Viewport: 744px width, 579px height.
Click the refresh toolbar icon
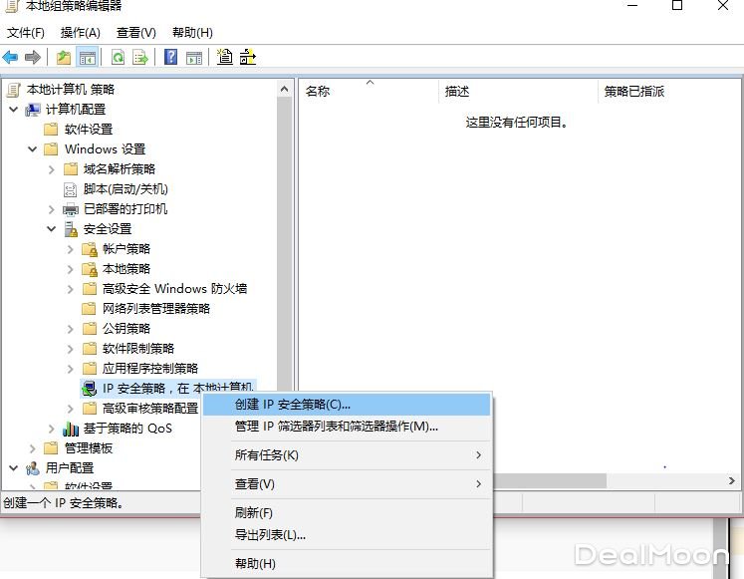coord(119,57)
